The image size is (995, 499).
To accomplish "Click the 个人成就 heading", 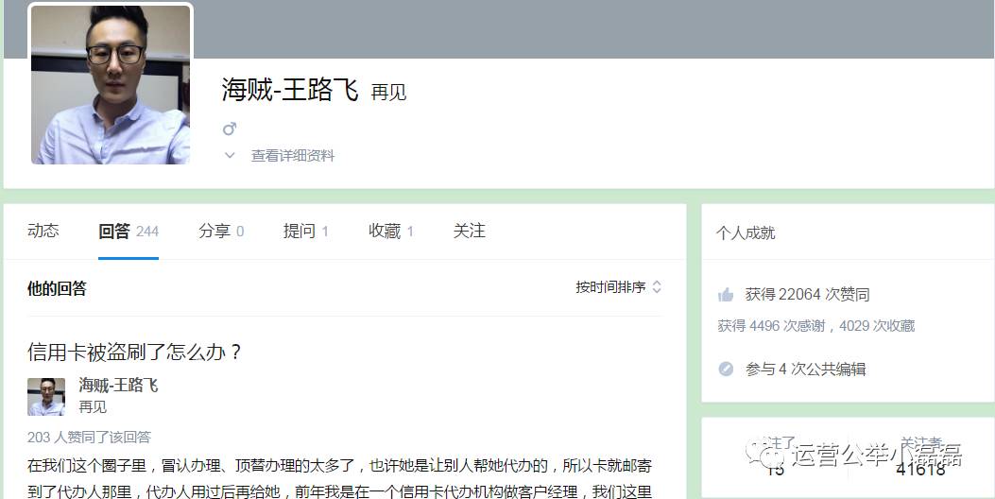I will pyautogui.click(x=746, y=233).
